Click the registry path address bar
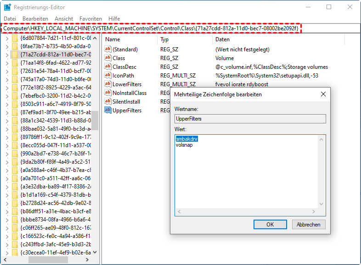Screen dimensions: 361x265 pyautogui.click(x=180, y=28)
